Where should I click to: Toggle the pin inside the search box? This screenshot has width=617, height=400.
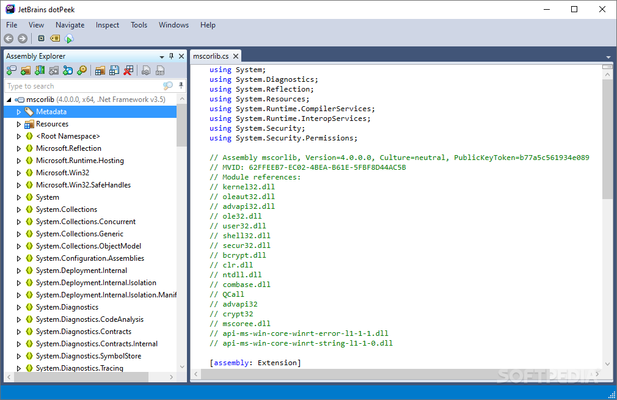coord(181,85)
